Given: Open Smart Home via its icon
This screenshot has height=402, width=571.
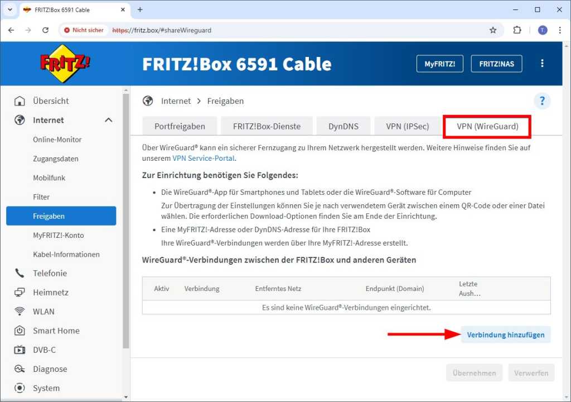Looking at the screenshot, I should 20,331.
